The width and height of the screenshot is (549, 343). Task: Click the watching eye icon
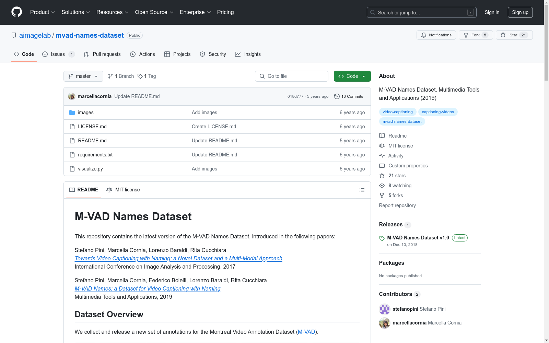[382, 186]
